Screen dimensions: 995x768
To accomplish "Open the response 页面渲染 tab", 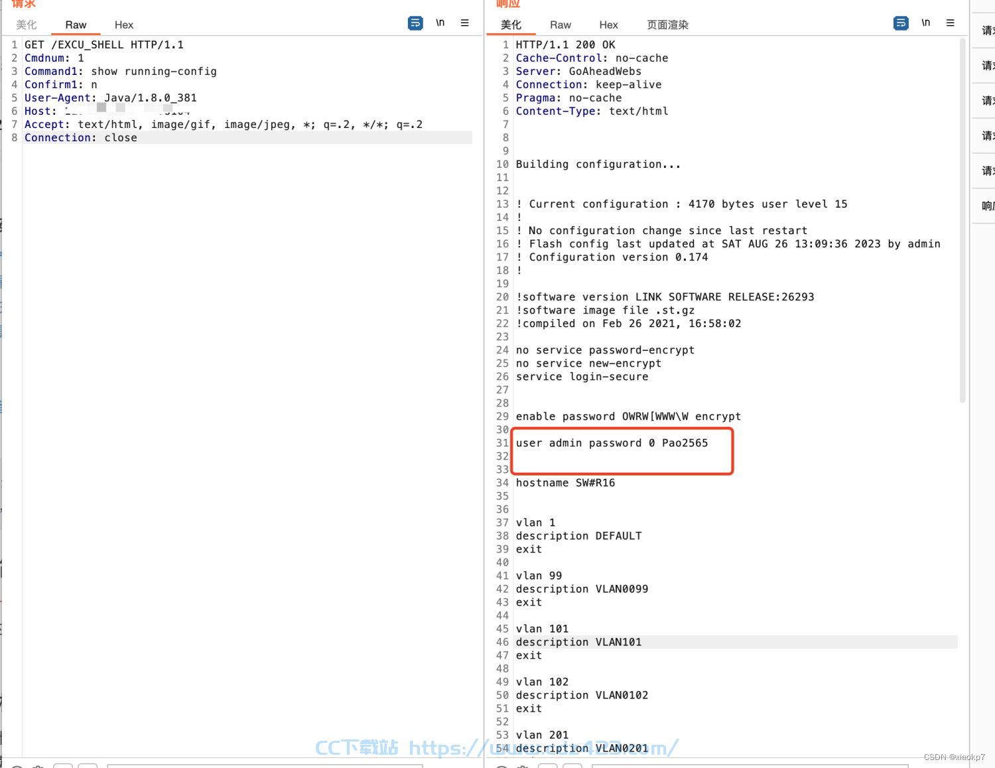I will point(668,25).
